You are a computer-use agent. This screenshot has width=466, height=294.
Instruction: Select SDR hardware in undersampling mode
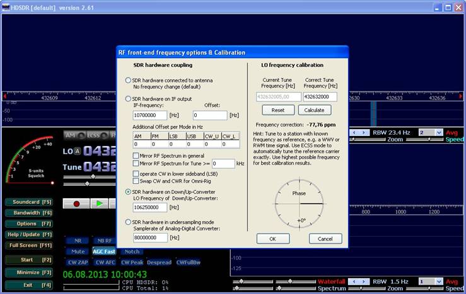click(x=128, y=222)
